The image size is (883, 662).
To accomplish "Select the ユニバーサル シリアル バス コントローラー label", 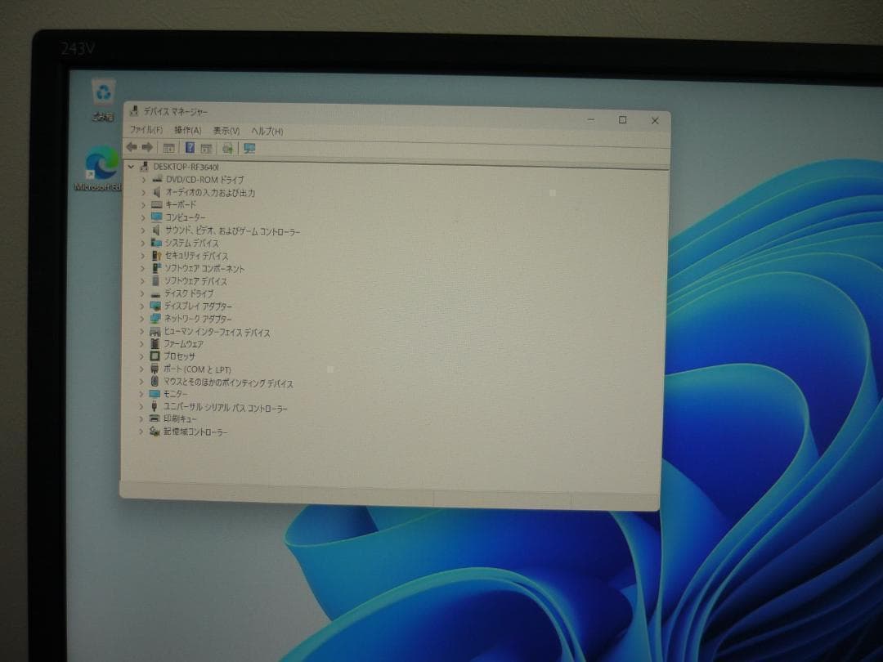I will tap(226, 408).
